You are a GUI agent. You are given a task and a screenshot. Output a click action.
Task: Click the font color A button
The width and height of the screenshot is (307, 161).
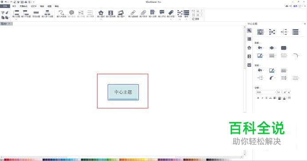pyautogui.click(x=284, y=98)
